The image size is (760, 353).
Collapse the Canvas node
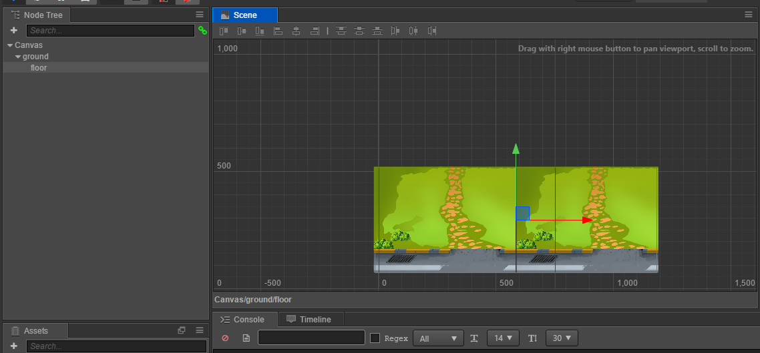pos(10,45)
